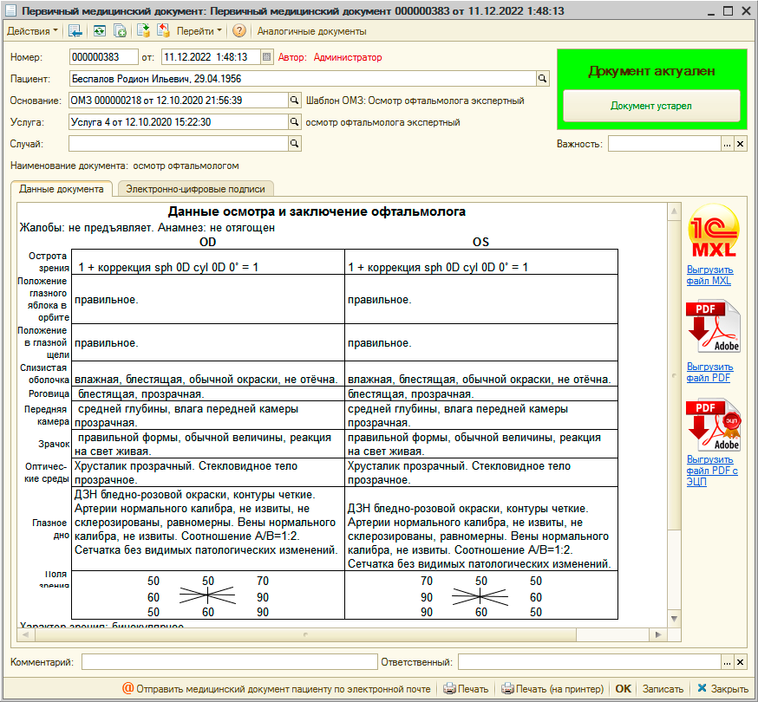Viewport: 758px width, 702px height.
Task: Click Аналогичные документы in the toolbar
Action: [x=311, y=31]
